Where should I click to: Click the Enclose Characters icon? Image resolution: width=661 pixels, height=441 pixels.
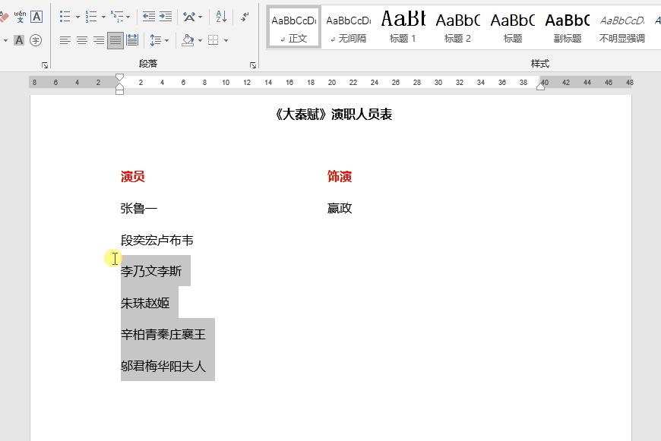pos(36,39)
